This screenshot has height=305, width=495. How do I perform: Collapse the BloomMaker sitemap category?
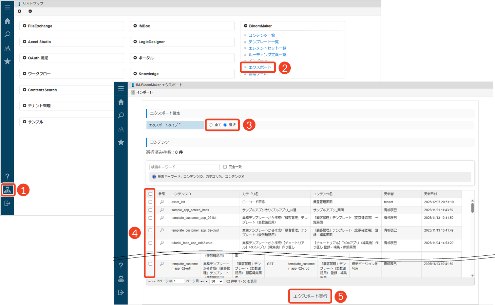[x=246, y=26]
